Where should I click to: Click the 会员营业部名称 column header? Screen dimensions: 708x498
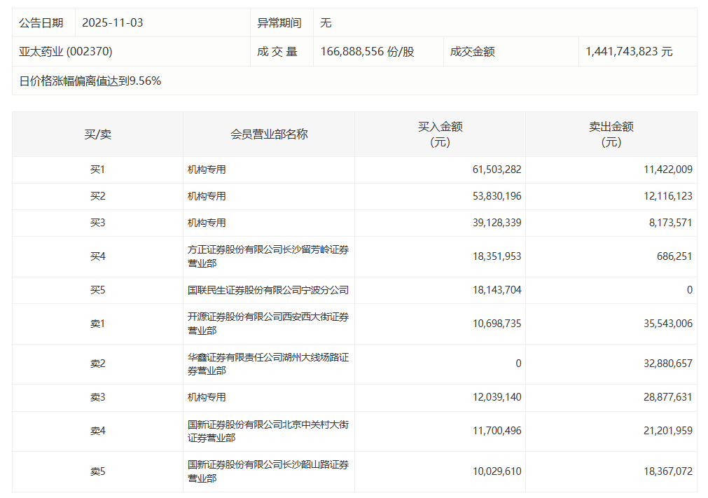tap(269, 134)
